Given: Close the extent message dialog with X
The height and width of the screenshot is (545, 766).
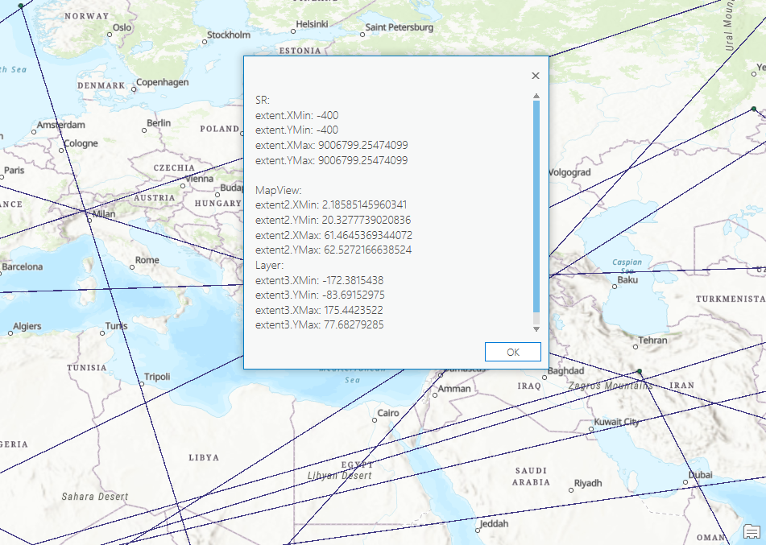Looking at the screenshot, I should click(x=536, y=76).
